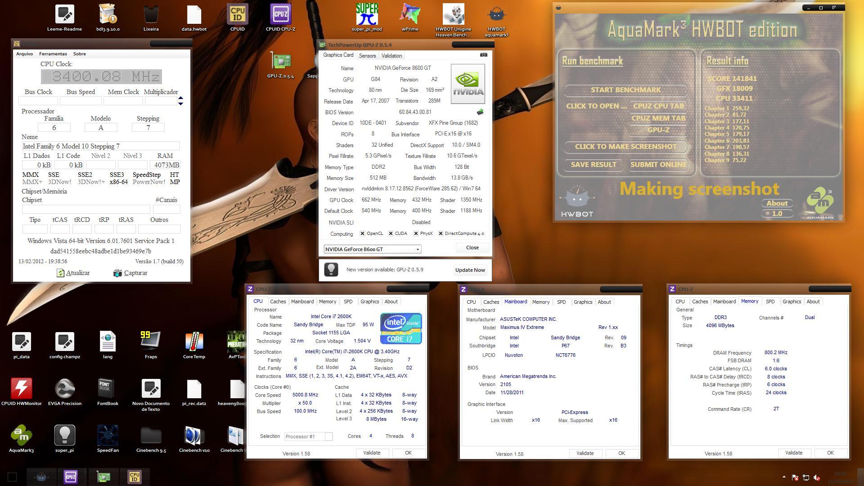Click SUBMIT ONLINE in AquaMark3
The height and width of the screenshot is (486, 864).
tap(658, 165)
